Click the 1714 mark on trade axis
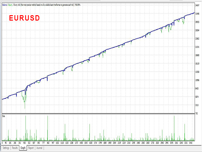Screen dimensions: 202x152 pyautogui.click(x=95, y=143)
